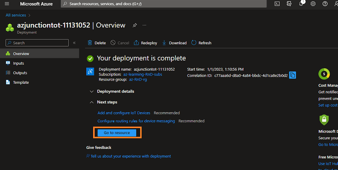
Task: Click the Go to resource button
Action: [x=117, y=133]
